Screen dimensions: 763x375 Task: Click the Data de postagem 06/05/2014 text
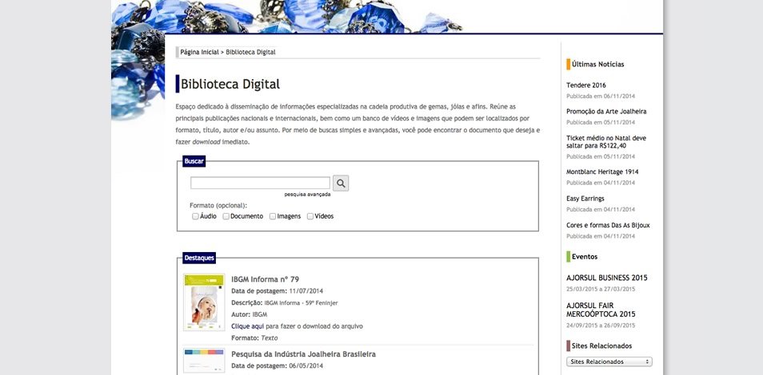(277, 365)
